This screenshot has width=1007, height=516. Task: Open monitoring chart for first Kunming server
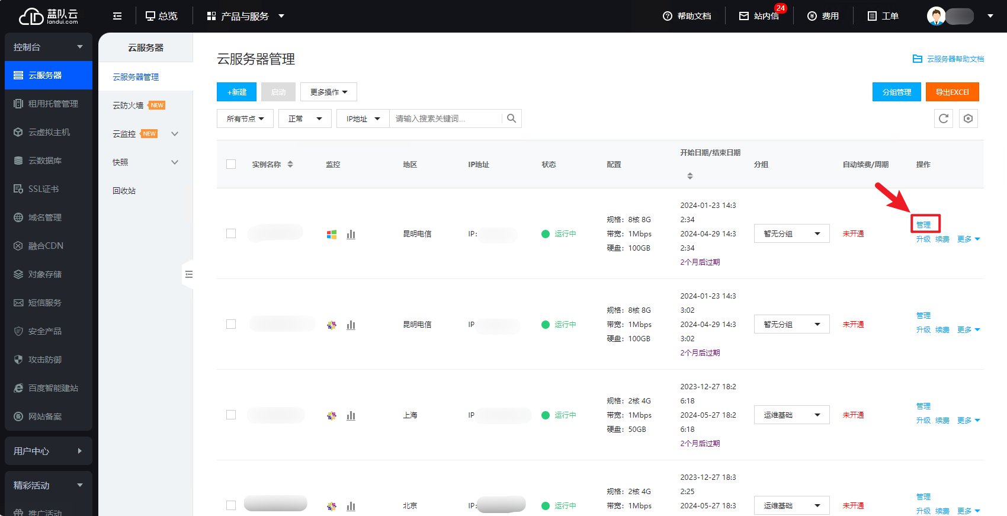coord(351,234)
